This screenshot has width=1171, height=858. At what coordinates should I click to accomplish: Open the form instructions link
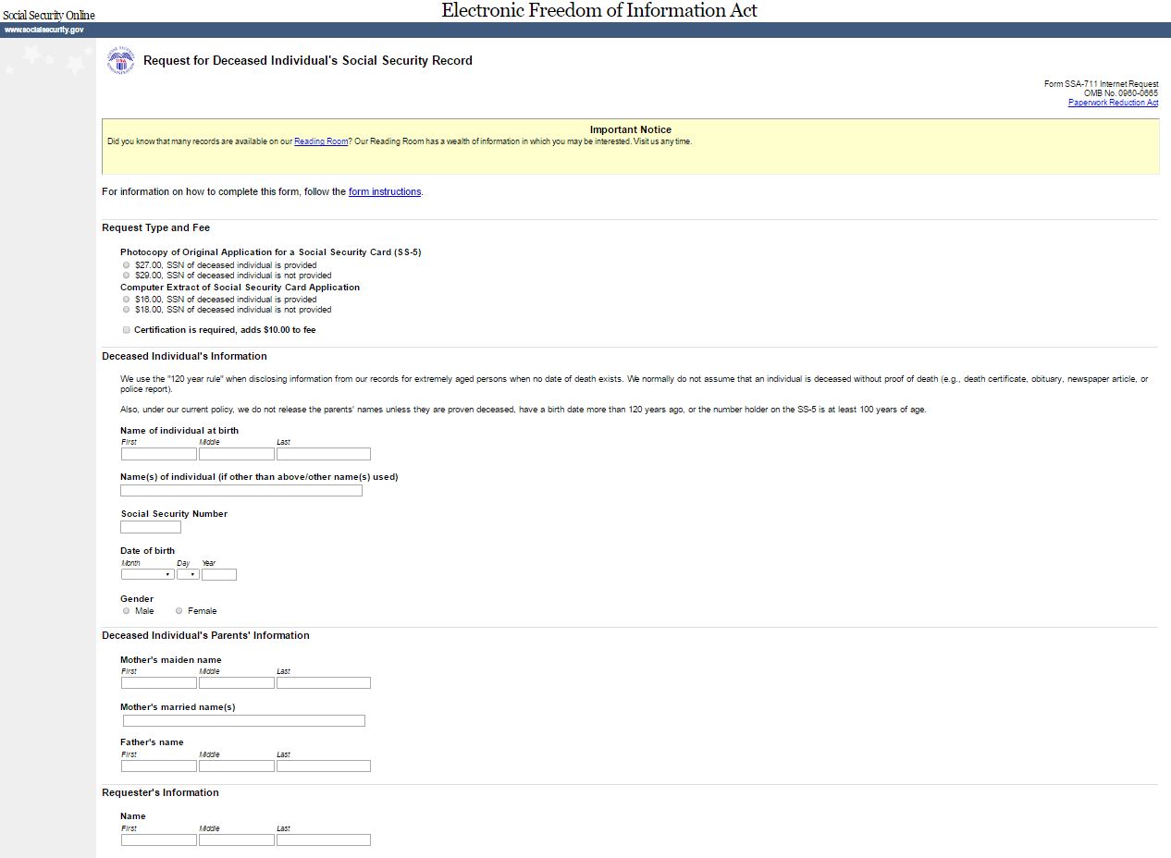click(385, 192)
